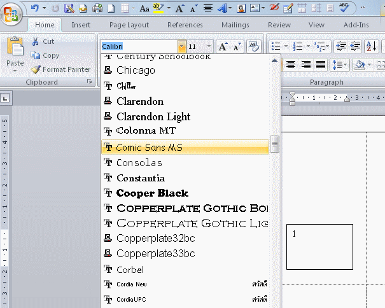The image size is (385, 308).
Task: Click the font name input field
Action: click(139, 46)
